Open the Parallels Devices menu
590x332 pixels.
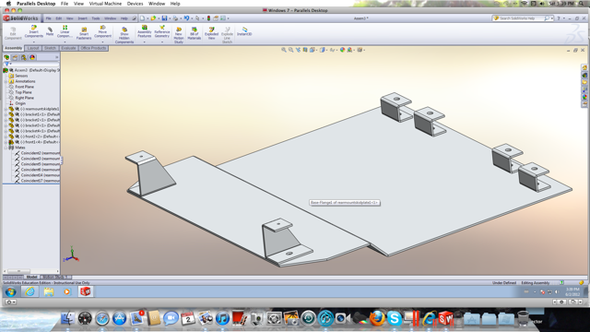coord(135,4)
